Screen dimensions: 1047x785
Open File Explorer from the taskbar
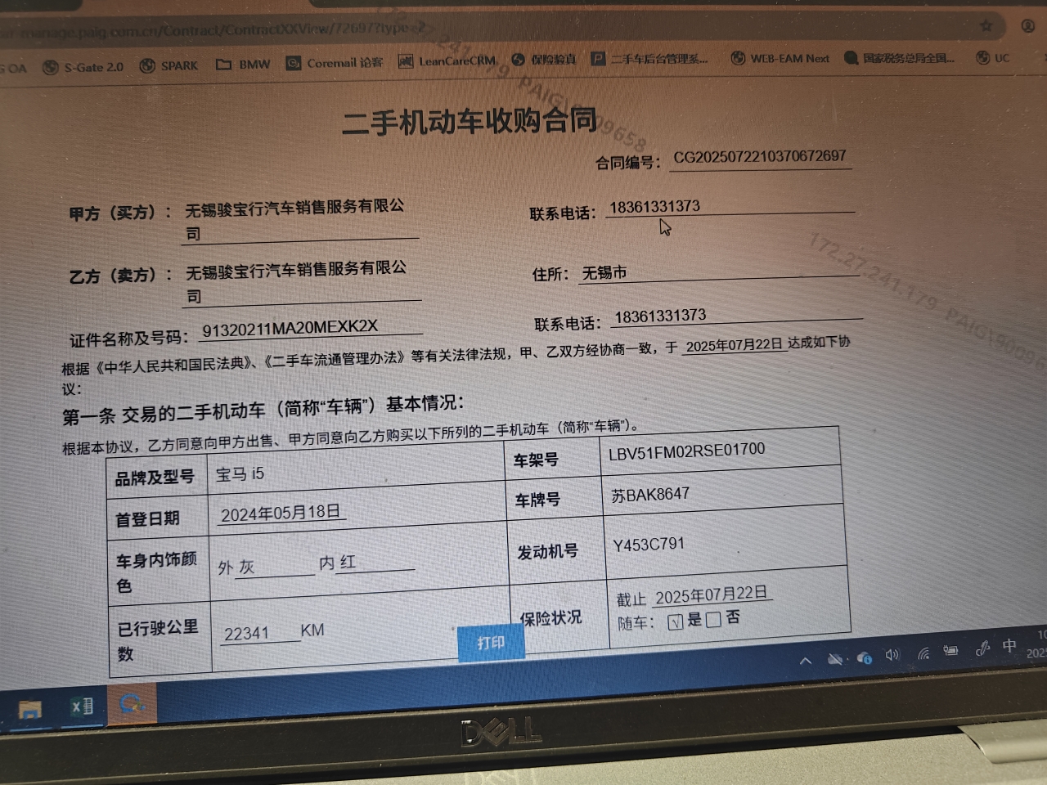[x=30, y=710]
